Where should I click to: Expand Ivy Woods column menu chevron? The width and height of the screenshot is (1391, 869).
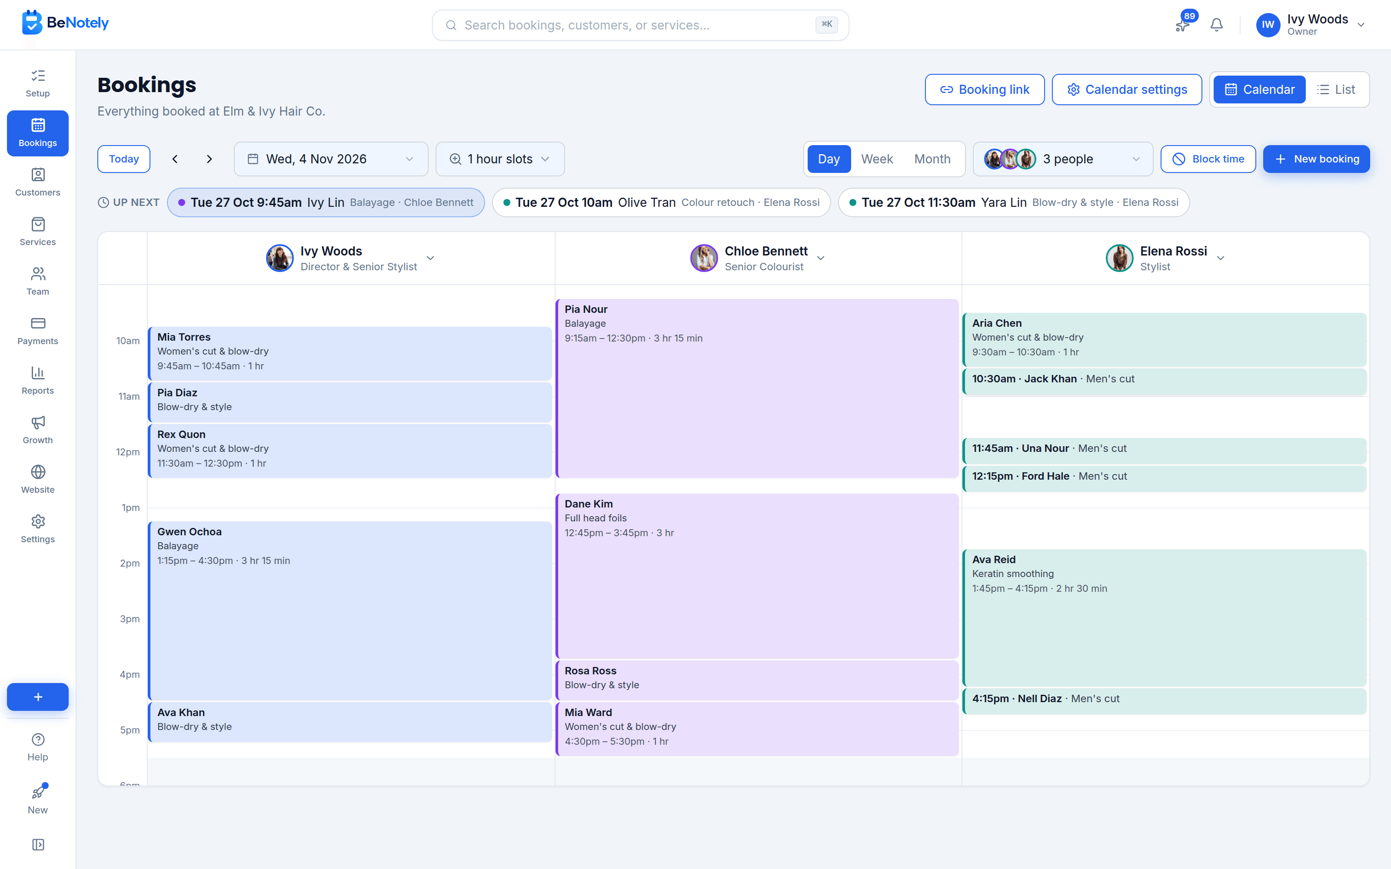tap(430, 258)
